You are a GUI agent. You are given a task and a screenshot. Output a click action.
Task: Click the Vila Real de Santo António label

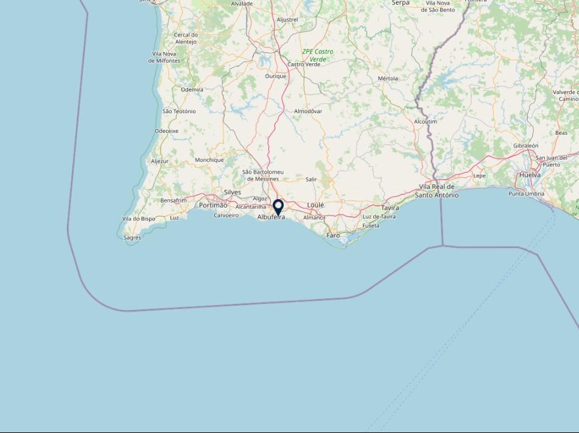[437, 191]
